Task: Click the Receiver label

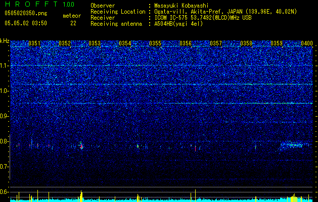Action: (x=103, y=18)
